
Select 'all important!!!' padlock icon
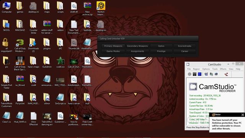coord(7,45)
